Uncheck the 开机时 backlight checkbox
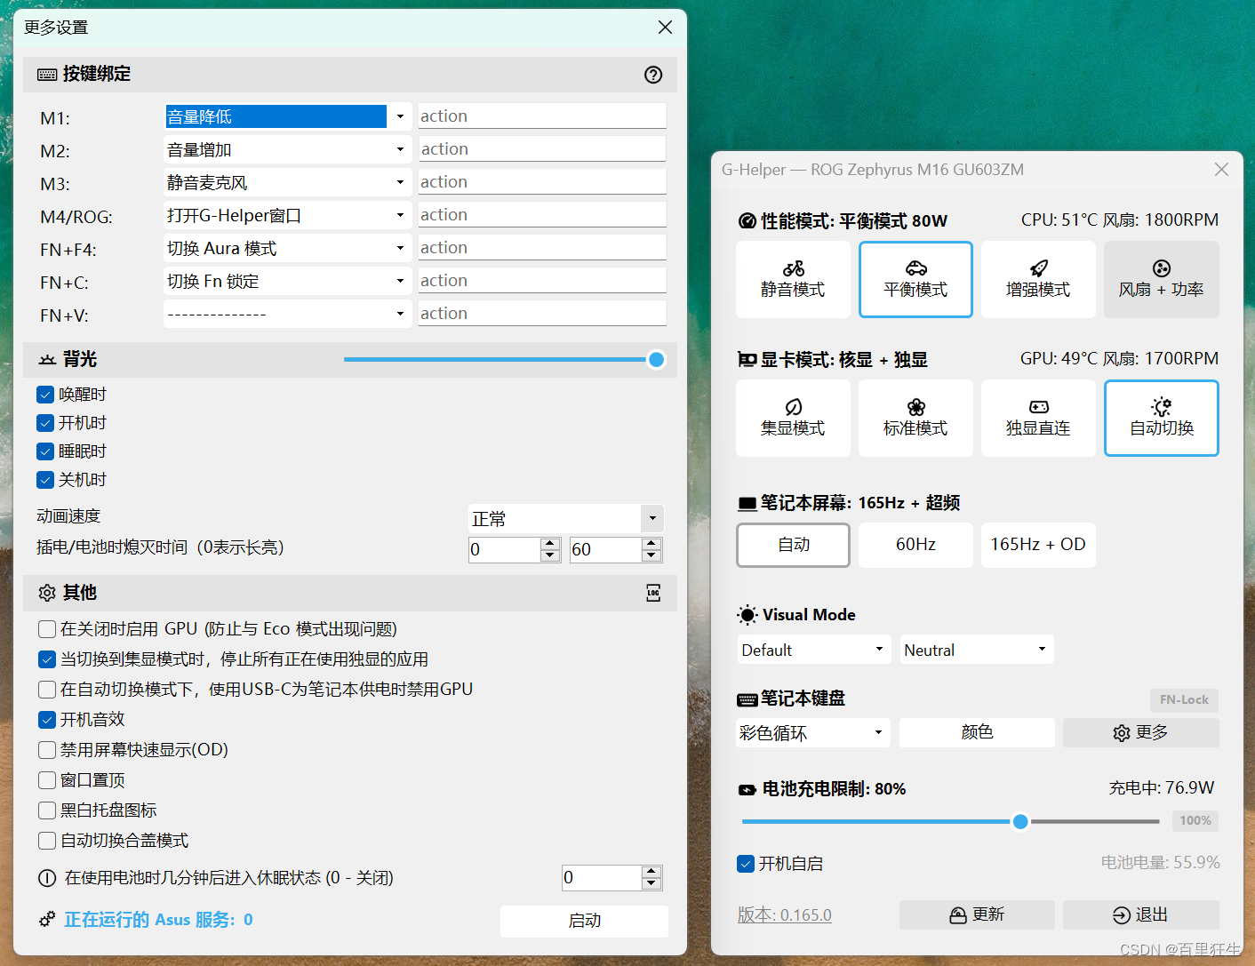The image size is (1255, 966). (45, 423)
